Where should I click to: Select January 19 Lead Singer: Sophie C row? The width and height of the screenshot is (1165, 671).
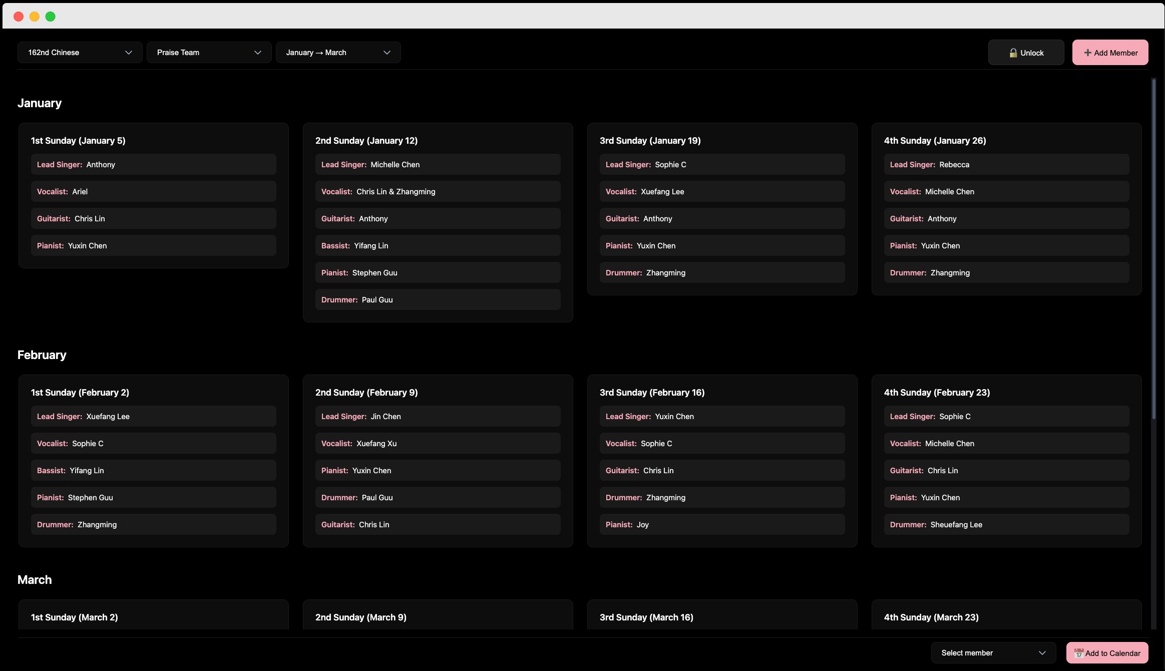point(722,164)
